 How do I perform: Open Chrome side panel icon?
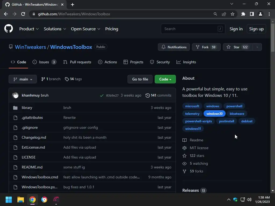click(x=252, y=14)
